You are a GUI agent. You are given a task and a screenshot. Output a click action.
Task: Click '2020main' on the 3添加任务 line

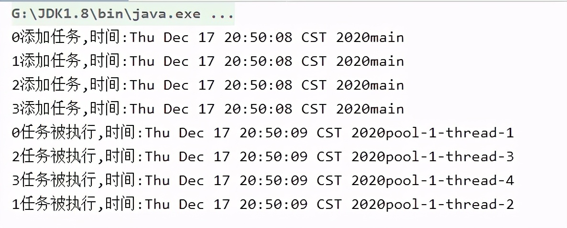pyautogui.click(x=370, y=109)
